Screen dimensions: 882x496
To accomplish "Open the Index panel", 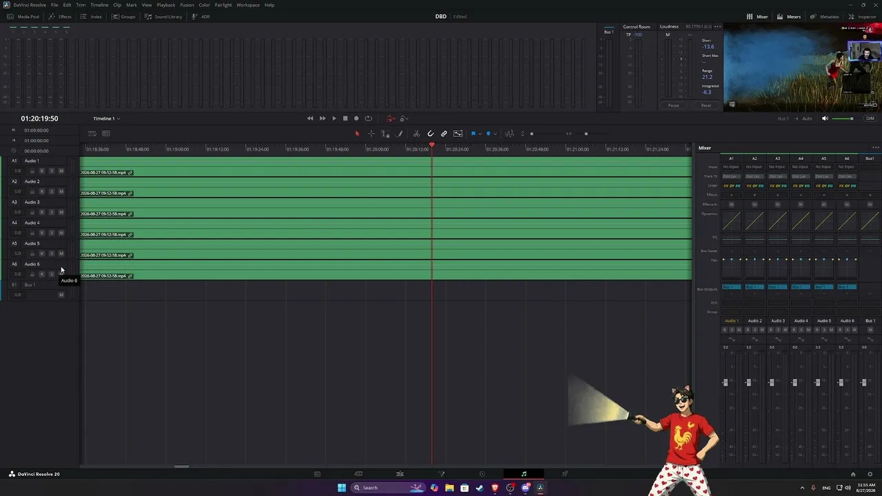I will pos(91,17).
